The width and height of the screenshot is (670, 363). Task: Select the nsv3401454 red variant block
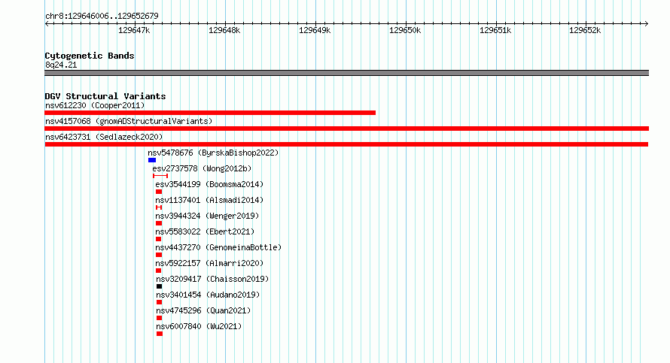[x=160, y=302]
